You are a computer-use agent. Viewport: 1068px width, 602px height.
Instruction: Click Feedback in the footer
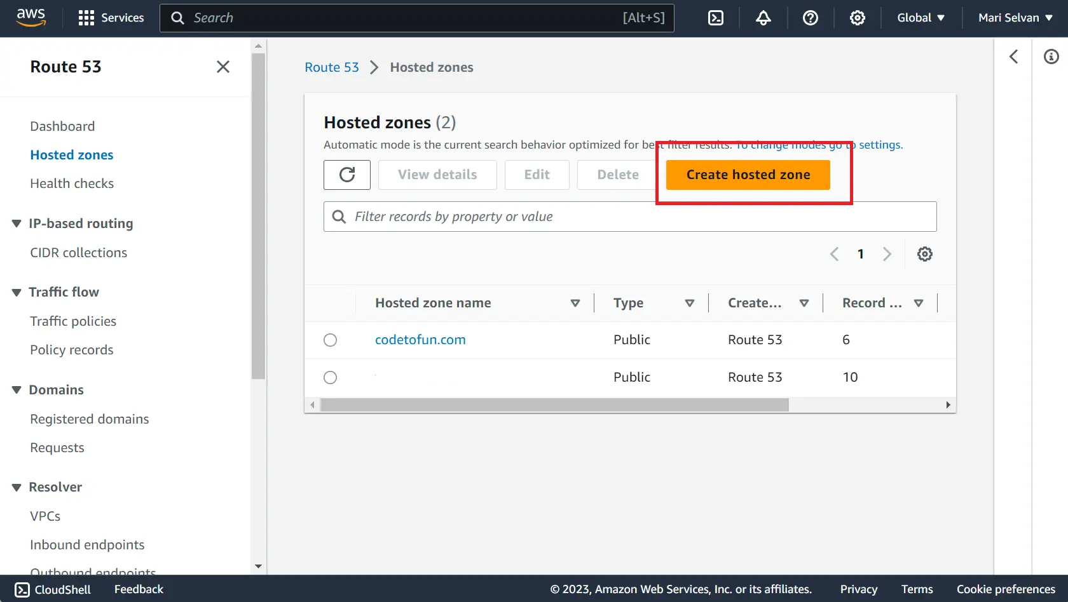(x=139, y=589)
